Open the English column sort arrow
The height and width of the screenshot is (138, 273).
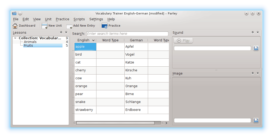pos(93,40)
